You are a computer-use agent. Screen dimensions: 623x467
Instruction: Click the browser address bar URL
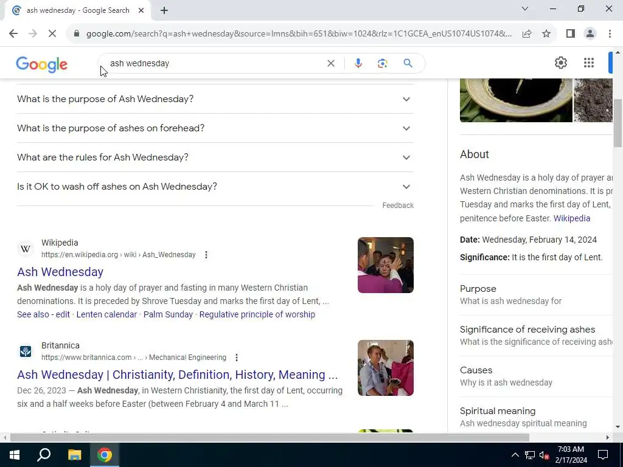point(299,34)
